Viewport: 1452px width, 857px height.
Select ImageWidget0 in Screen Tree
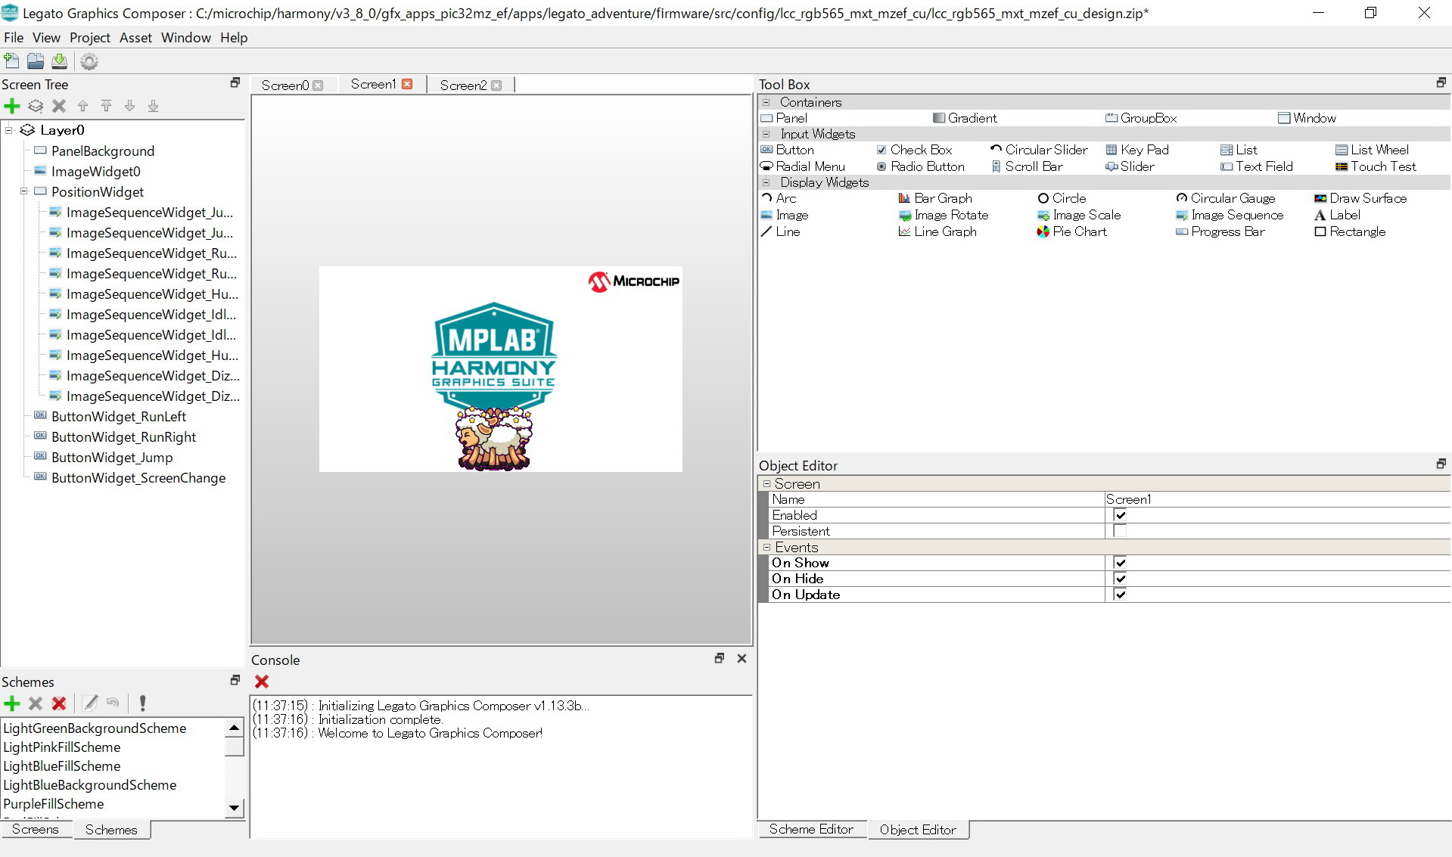[x=96, y=172]
